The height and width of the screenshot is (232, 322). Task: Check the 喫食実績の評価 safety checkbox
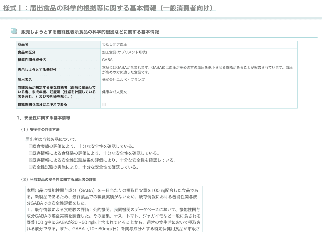tap(31, 146)
